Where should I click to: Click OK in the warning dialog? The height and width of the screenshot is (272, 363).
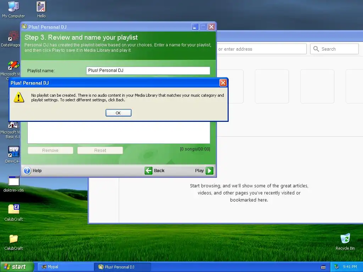(118, 113)
